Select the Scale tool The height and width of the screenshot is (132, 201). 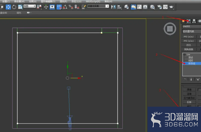point(20,7)
